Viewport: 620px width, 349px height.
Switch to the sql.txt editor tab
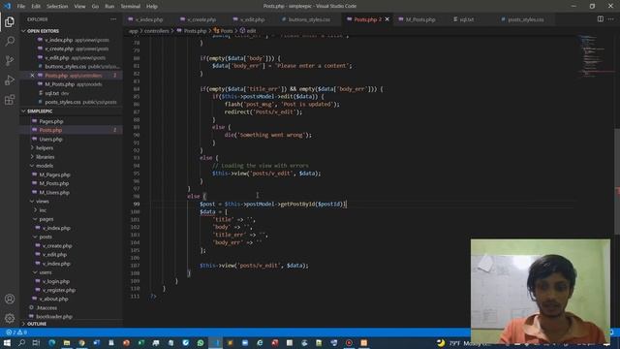point(467,19)
